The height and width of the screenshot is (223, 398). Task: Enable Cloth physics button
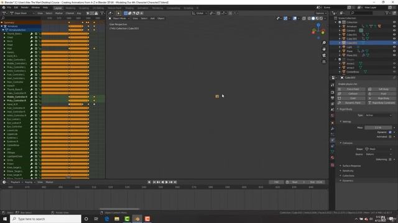(351, 98)
